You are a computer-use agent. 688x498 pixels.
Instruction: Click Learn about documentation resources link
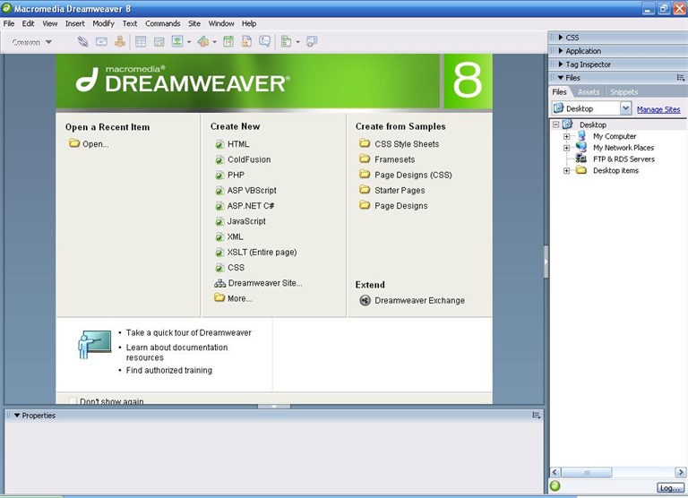pos(176,352)
